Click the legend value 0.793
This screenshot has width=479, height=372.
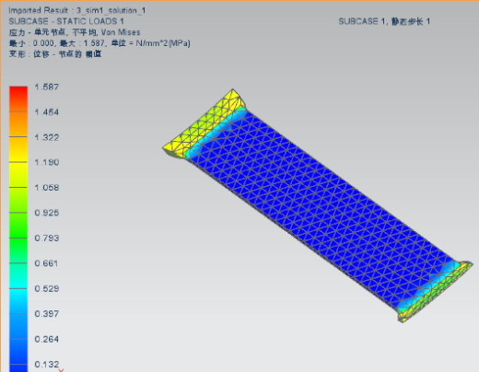[x=46, y=238]
